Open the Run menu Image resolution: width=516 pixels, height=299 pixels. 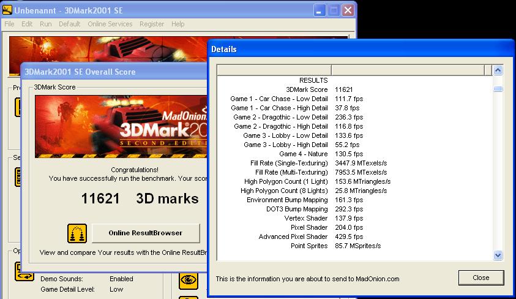tap(45, 24)
